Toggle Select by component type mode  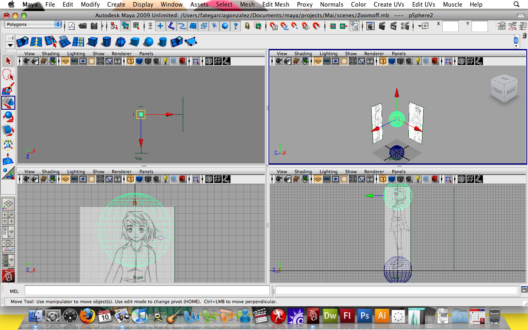pyautogui.click(x=136, y=26)
